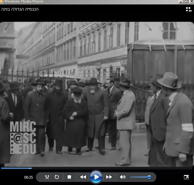The height and width of the screenshot is (185, 194).
Task: Click the Hebrew video title text
Action: coord(20,9)
